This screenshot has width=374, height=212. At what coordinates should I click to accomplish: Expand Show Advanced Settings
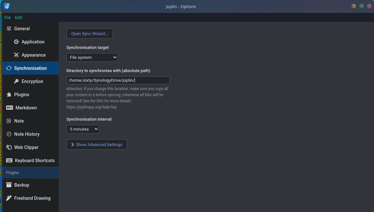pos(96,144)
